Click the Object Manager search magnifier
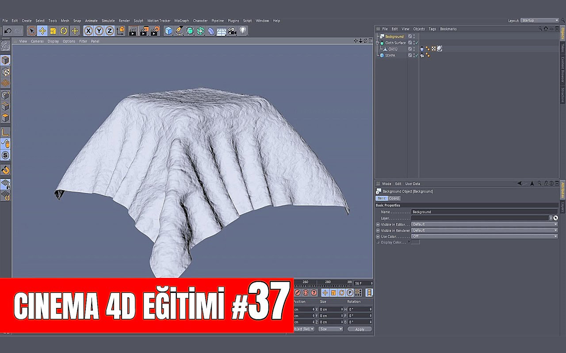This screenshot has width=566, height=353. point(540,29)
